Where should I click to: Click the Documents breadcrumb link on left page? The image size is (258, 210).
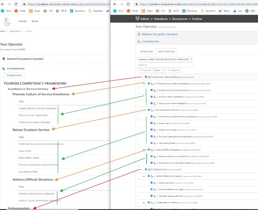click(15, 31)
